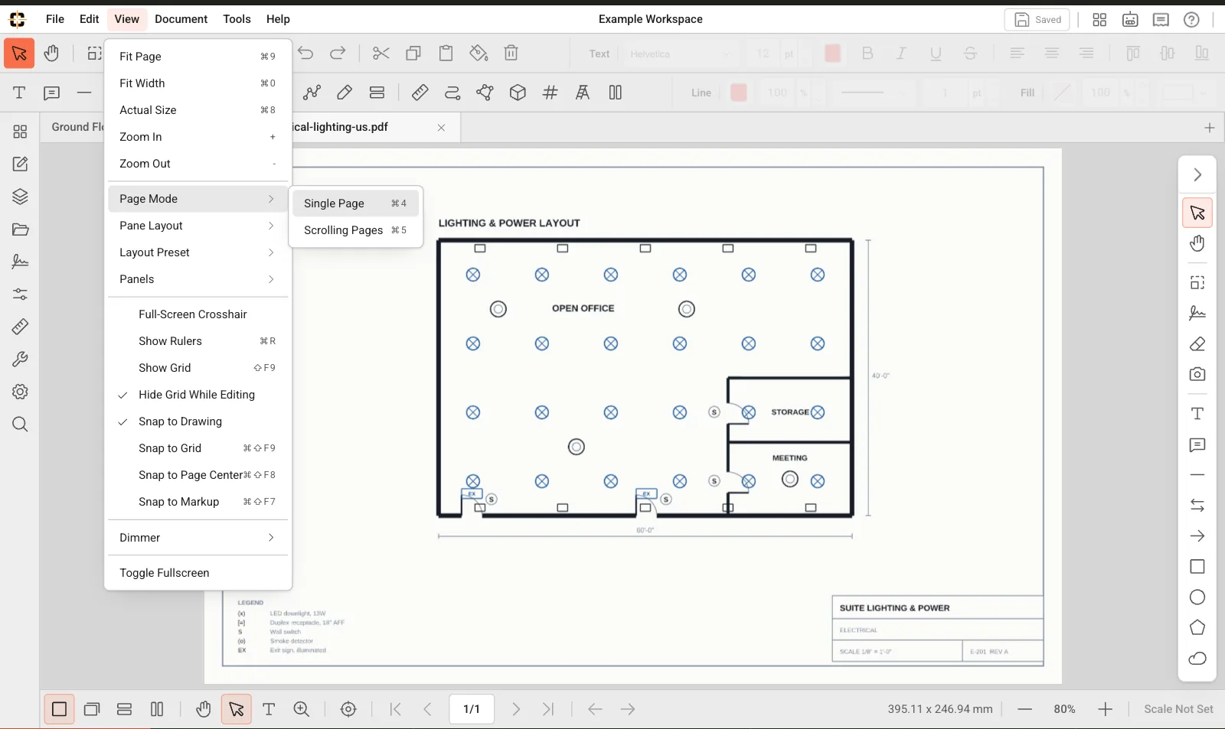Go to the last page button

click(548, 709)
